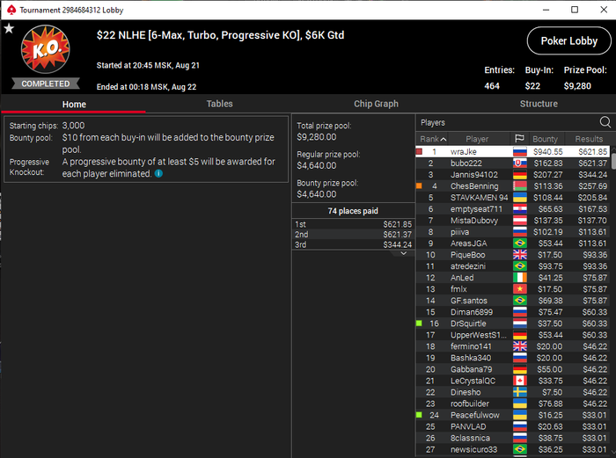Click the players list scrollbar
Image resolution: width=616 pixels, height=458 pixels.
click(613, 161)
